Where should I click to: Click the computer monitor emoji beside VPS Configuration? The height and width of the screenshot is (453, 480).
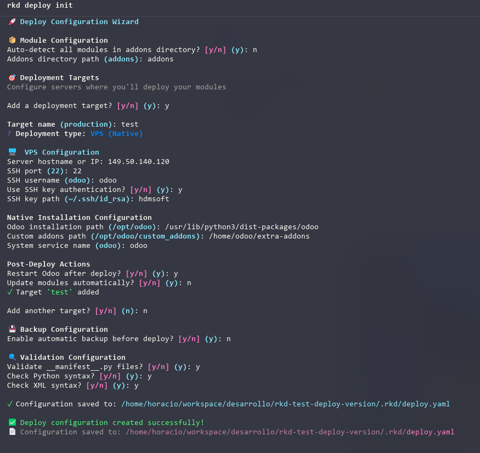(12, 152)
